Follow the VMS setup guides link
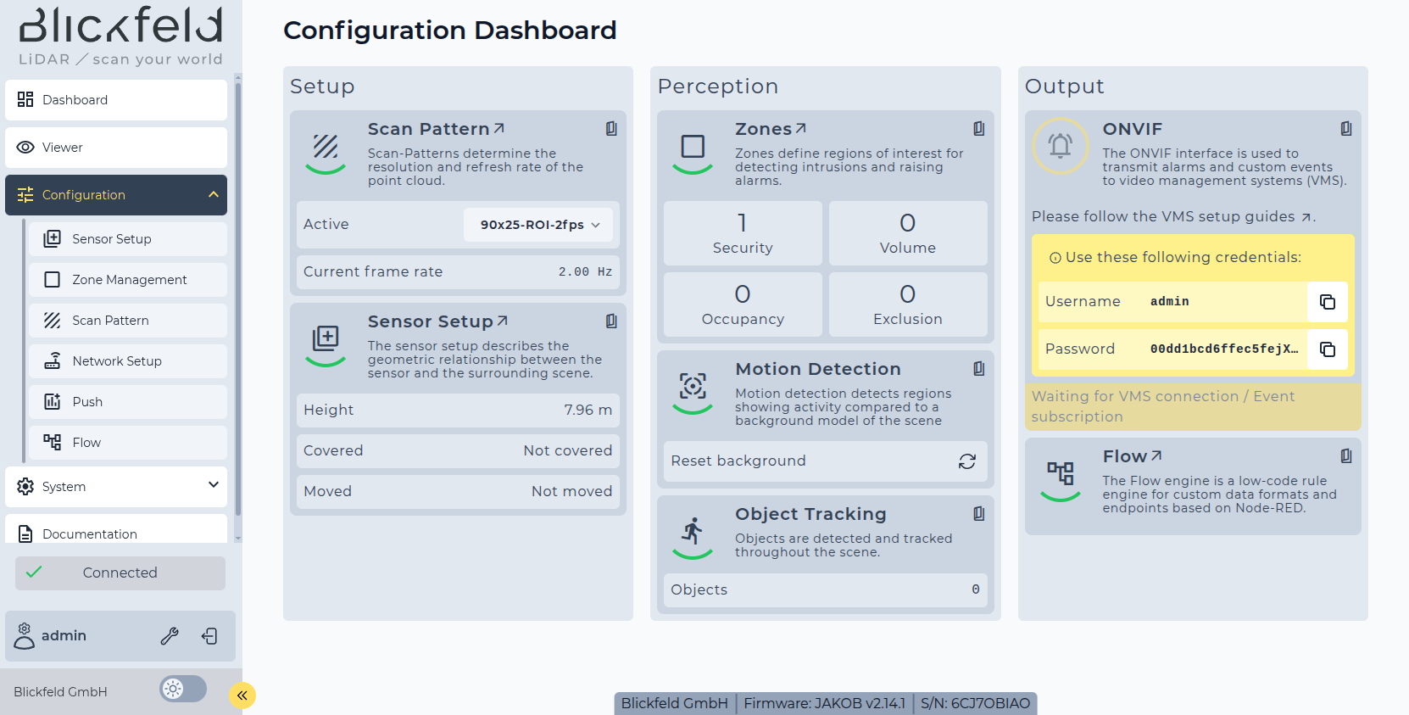Image resolution: width=1409 pixels, height=715 pixels. tap(1306, 217)
